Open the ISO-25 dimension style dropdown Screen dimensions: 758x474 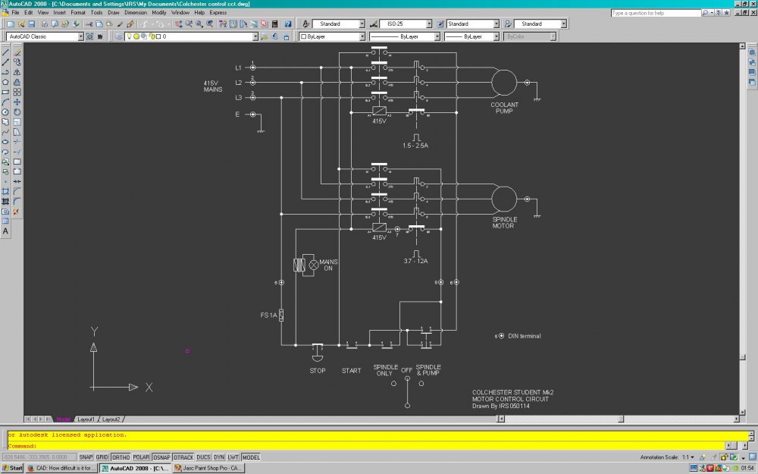(428, 24)
